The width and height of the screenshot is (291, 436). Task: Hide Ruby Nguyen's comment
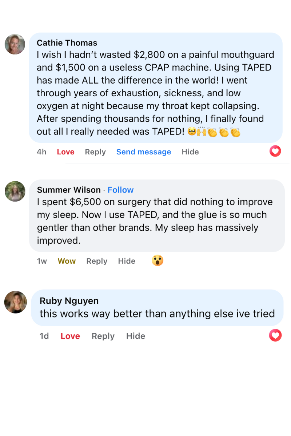(x=136, y=336)
